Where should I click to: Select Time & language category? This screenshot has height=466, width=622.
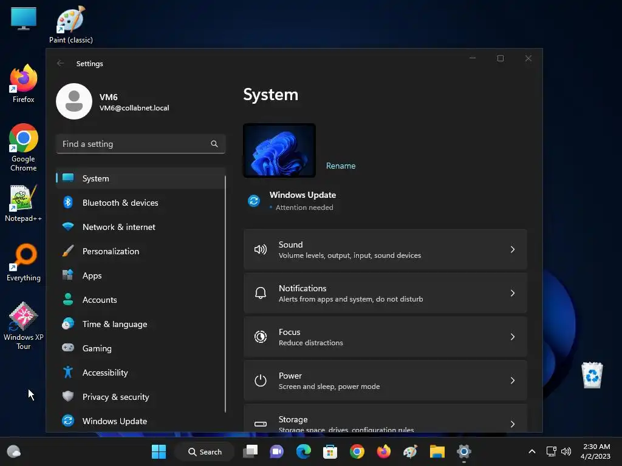click(x=140, y=324)
